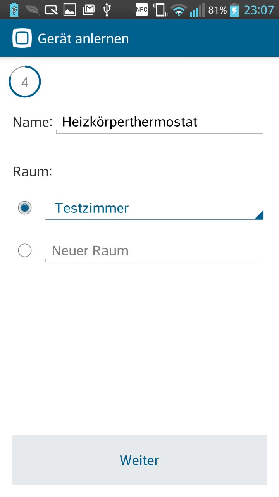Click the dropdown triangle beside Testzimmer

point(259,215)
